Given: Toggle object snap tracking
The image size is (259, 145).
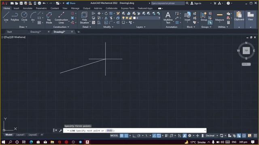Looking at the screenshot, I should (154, 136).
